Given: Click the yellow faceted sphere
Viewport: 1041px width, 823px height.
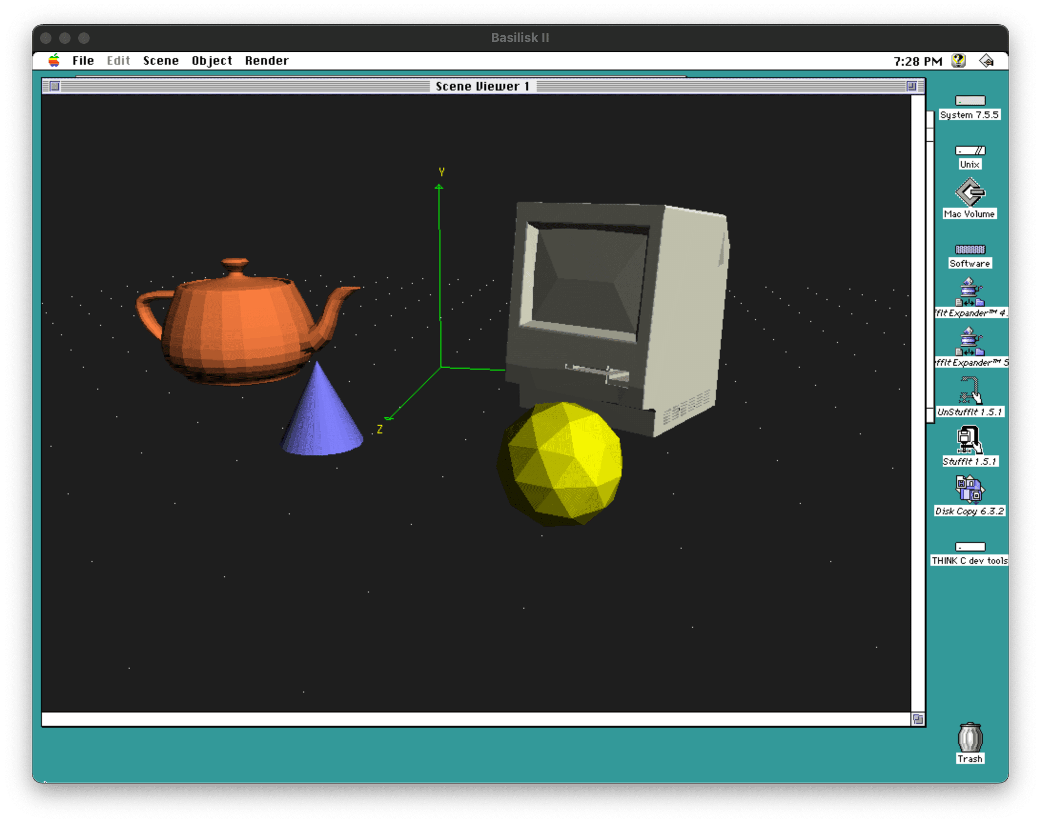Looking at the screenshot, I should (560, 463).
